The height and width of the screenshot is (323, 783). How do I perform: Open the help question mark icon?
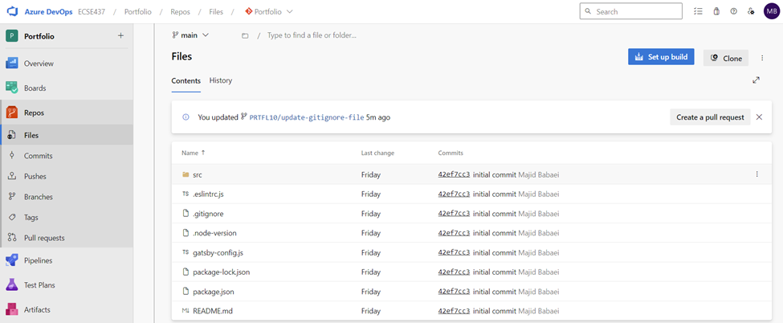coord(733,11)
